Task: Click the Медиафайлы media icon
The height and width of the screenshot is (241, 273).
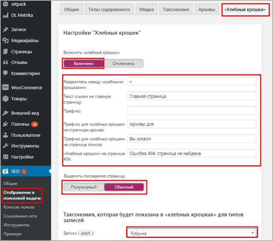Action: pyautogui.click(x=5, y=40)
